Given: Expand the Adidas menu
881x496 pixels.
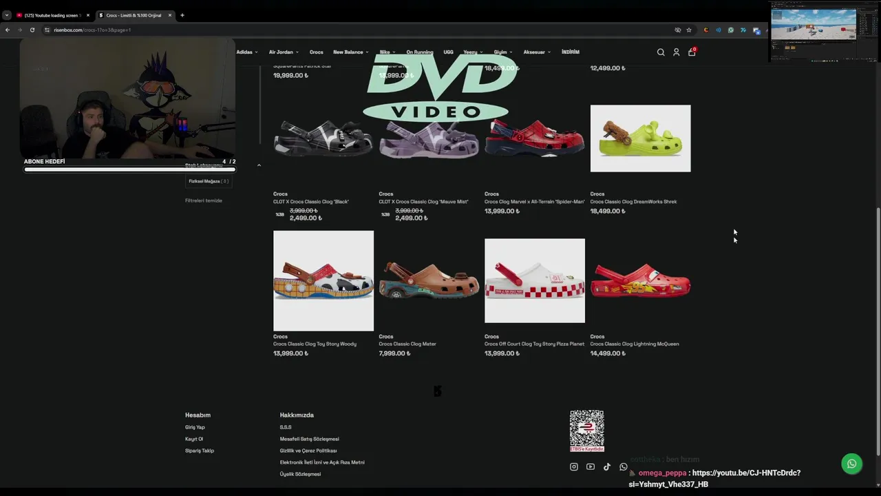Looking at the screenshot, I should click(x=247, y=52).
